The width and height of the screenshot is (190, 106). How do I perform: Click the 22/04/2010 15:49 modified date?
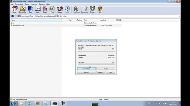coord(106,25)
